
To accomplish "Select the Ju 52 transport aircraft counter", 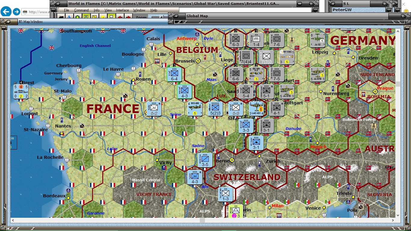I will click(318, 40).
